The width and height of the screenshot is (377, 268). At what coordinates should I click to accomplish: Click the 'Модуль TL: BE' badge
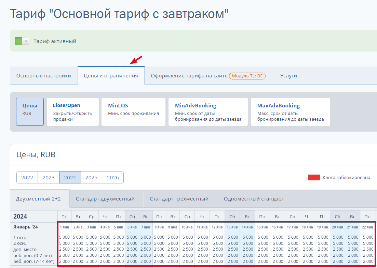pos(247,76)
